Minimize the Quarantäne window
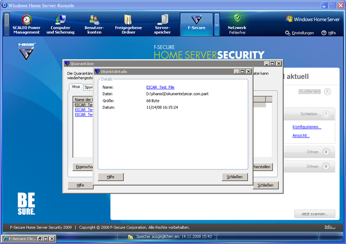 (x=267, y=64)
